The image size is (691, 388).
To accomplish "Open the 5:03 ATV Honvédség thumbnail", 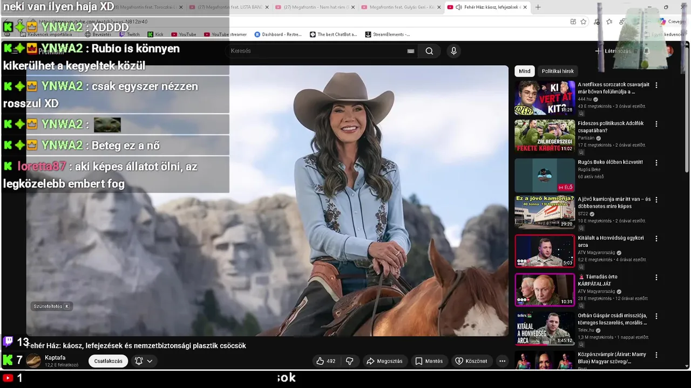I will pyautogui.click(x=545, y=251).
